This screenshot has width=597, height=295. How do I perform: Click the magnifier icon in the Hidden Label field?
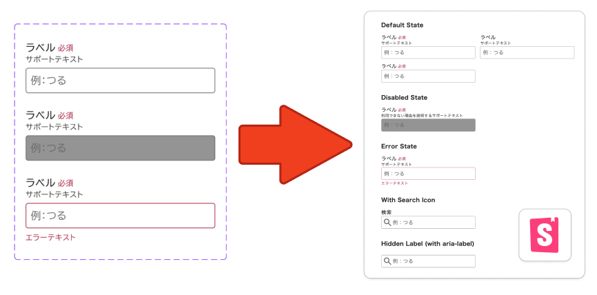[x=387, y=261]
